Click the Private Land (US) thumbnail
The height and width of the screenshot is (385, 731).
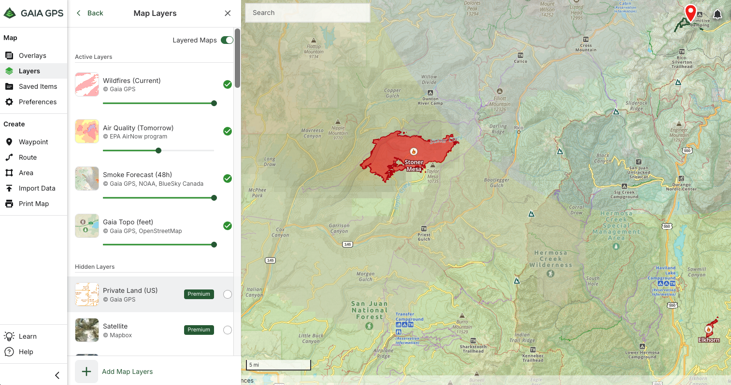click(x=87, y=294)
